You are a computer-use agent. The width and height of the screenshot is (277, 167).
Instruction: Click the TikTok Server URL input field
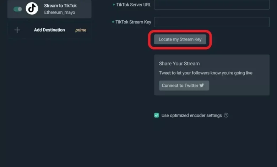click(212, 5)
